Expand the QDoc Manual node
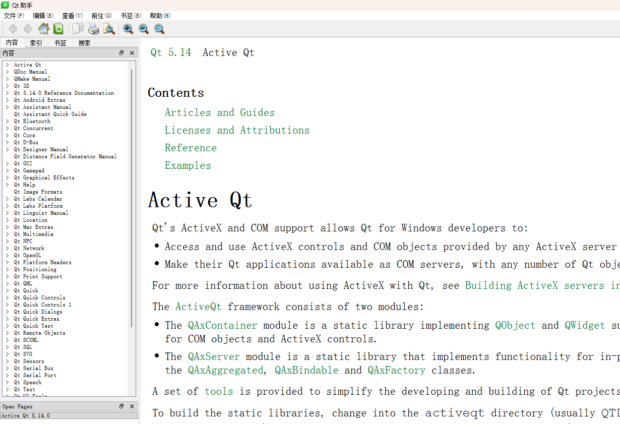 click(x=8, y=72)
